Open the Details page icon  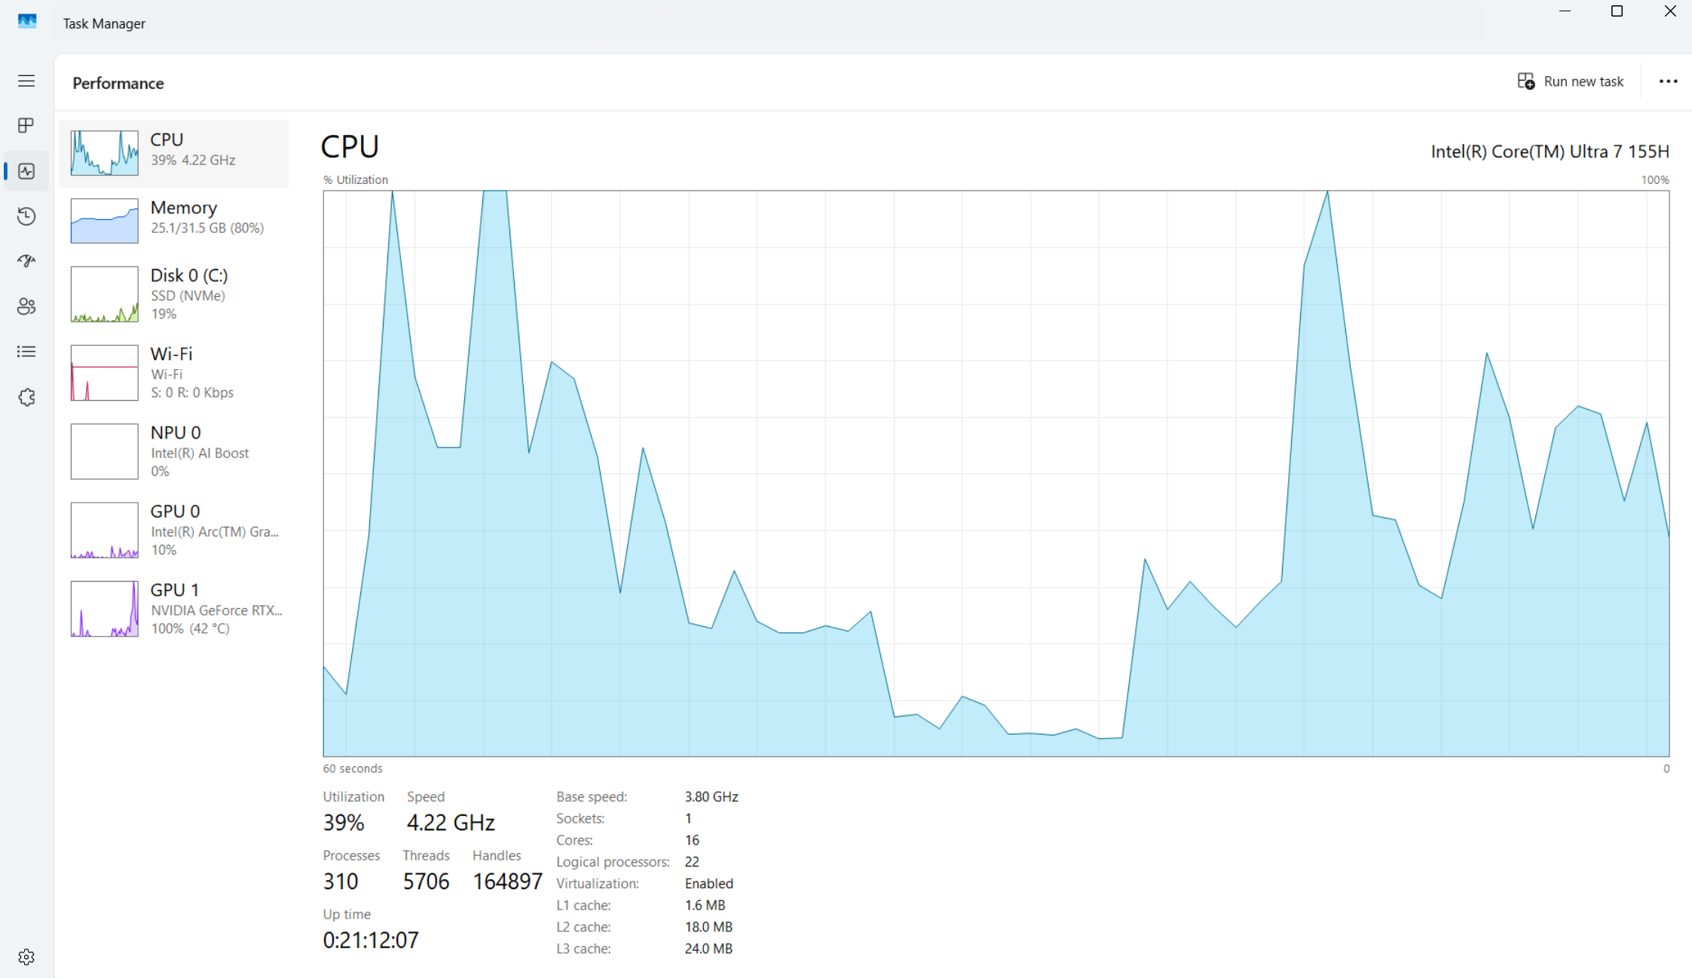[26, 352]
